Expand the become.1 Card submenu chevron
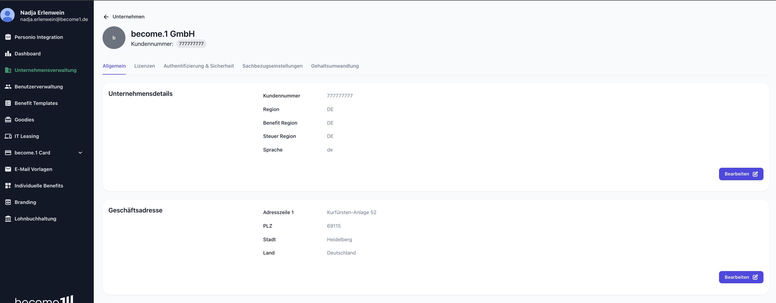Image resolution: width=776 pixels, height=303 pixels. pos(80,153)
